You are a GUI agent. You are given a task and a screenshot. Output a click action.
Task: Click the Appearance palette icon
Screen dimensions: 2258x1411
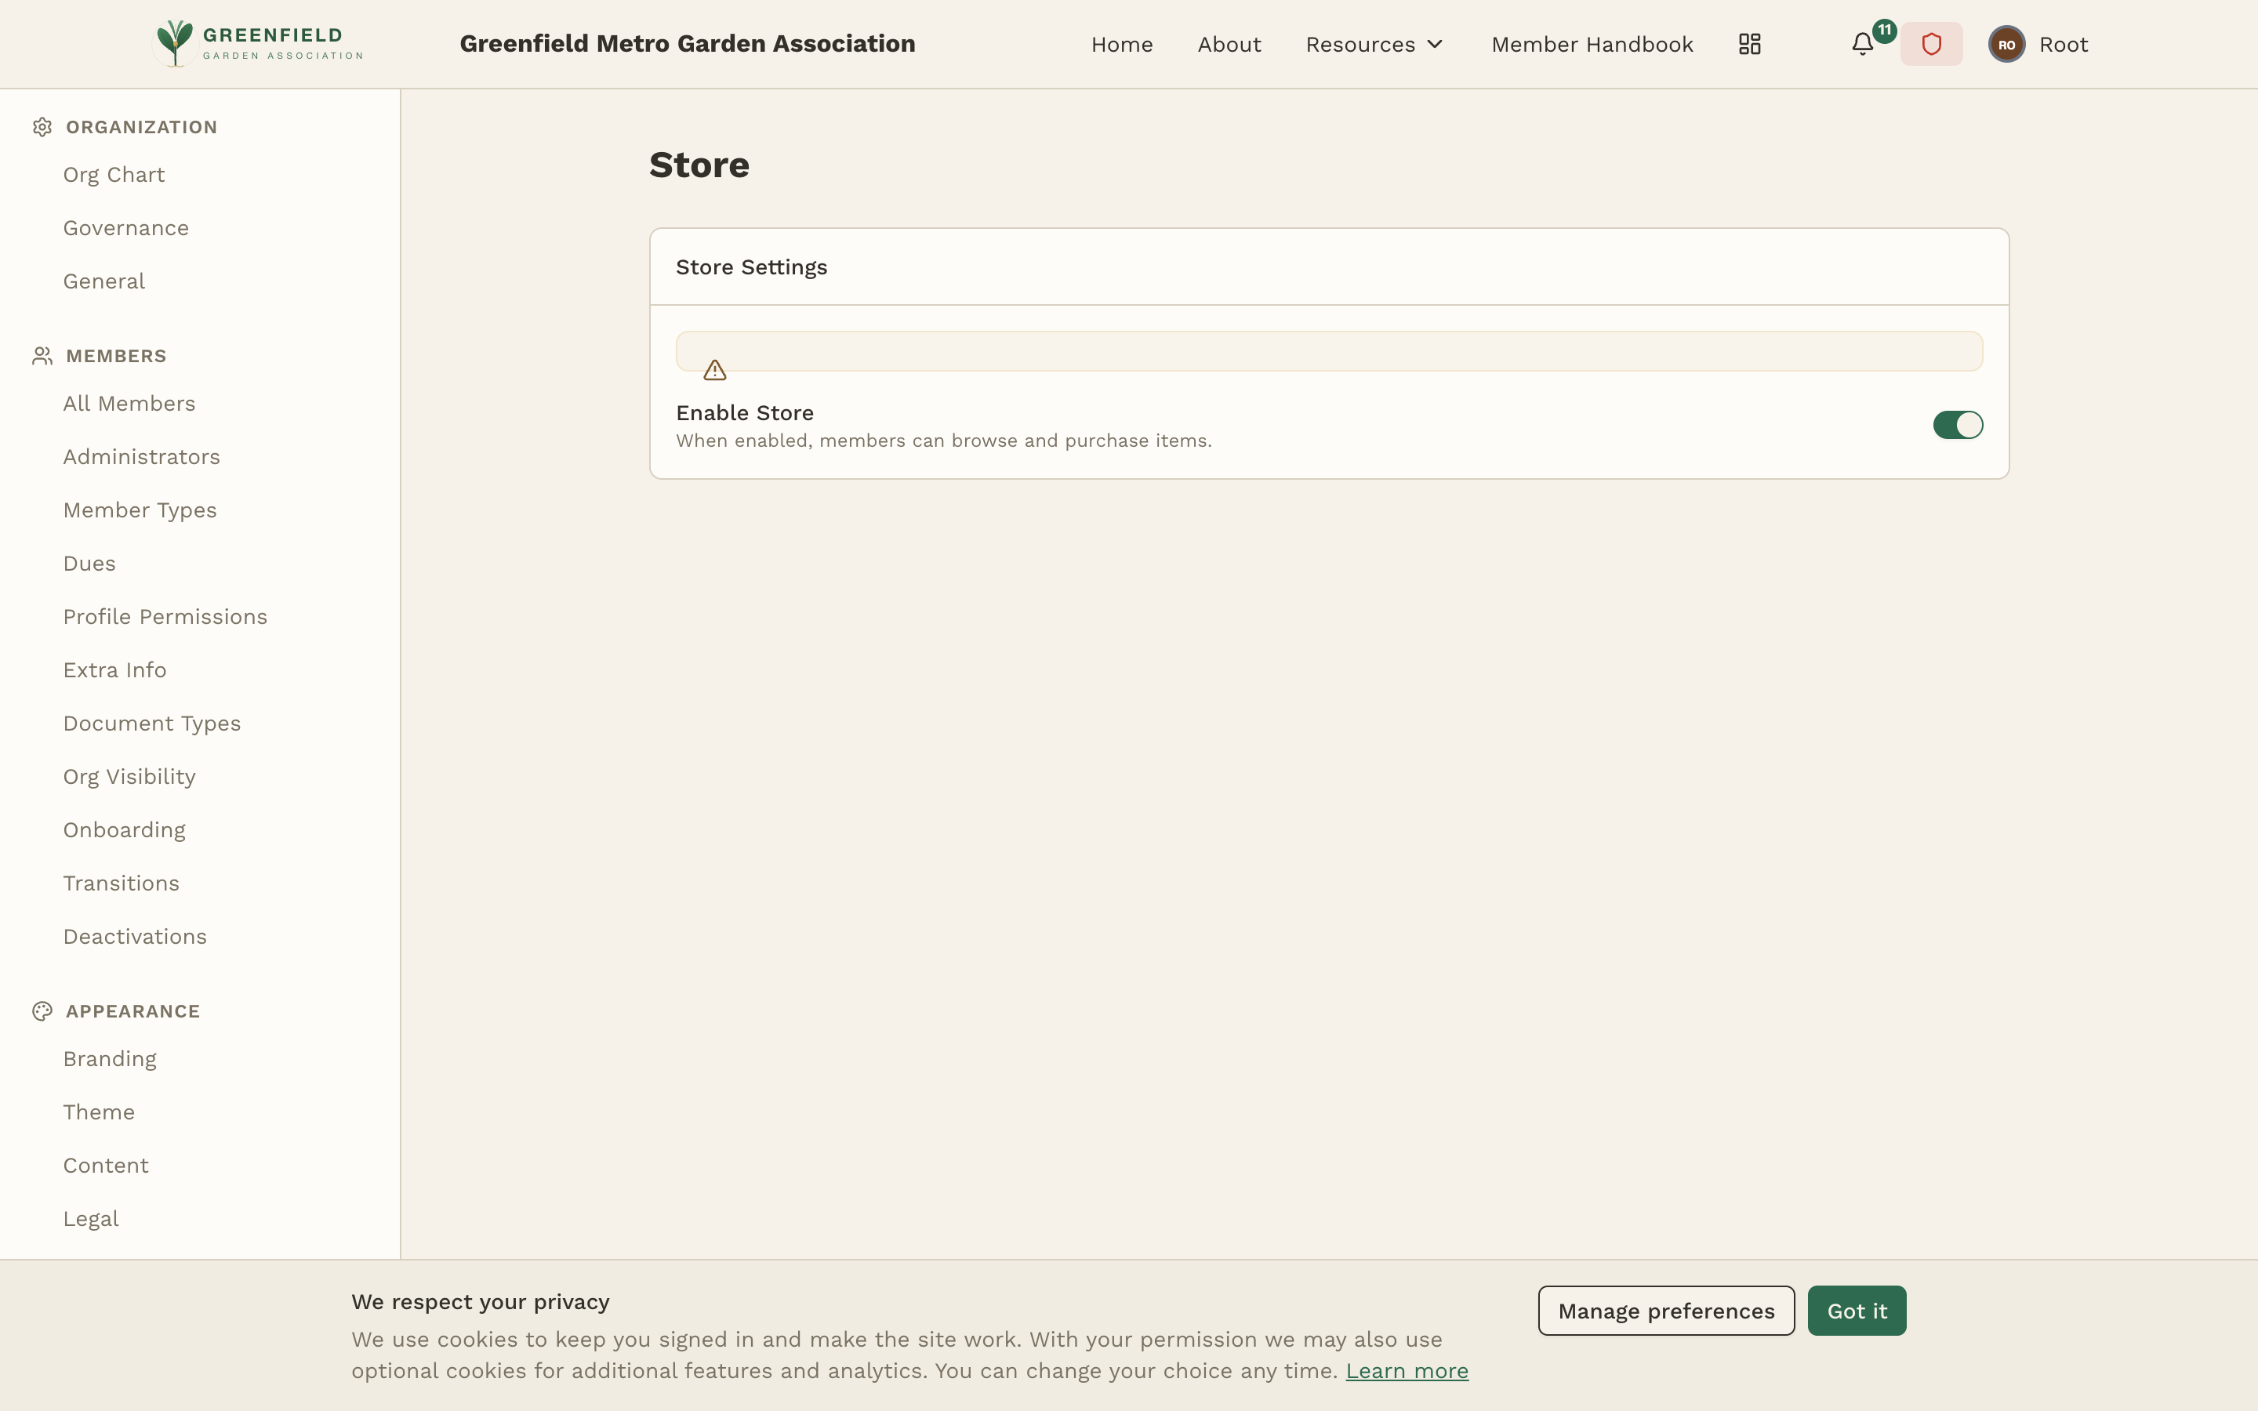[42, 1011]
